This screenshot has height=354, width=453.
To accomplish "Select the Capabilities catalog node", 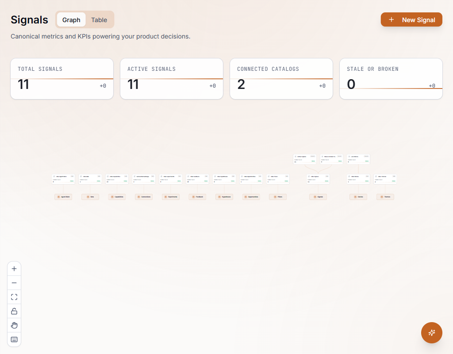I will coord(117,197).
